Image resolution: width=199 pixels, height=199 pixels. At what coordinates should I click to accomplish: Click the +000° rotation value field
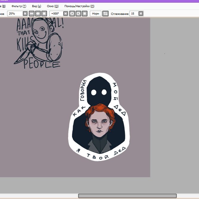(56, 14)
